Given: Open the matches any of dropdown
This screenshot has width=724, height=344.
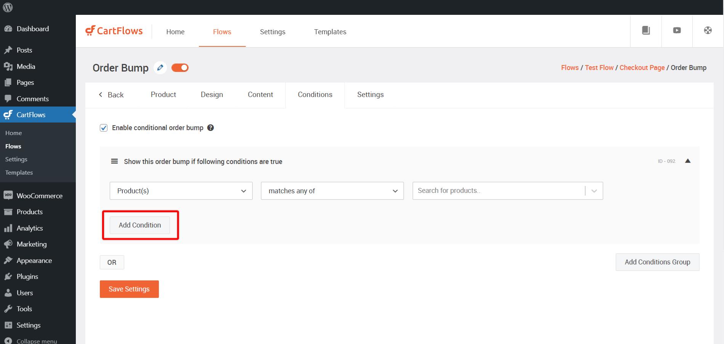Looking at the screenshot, I should (x=332, y=191).
